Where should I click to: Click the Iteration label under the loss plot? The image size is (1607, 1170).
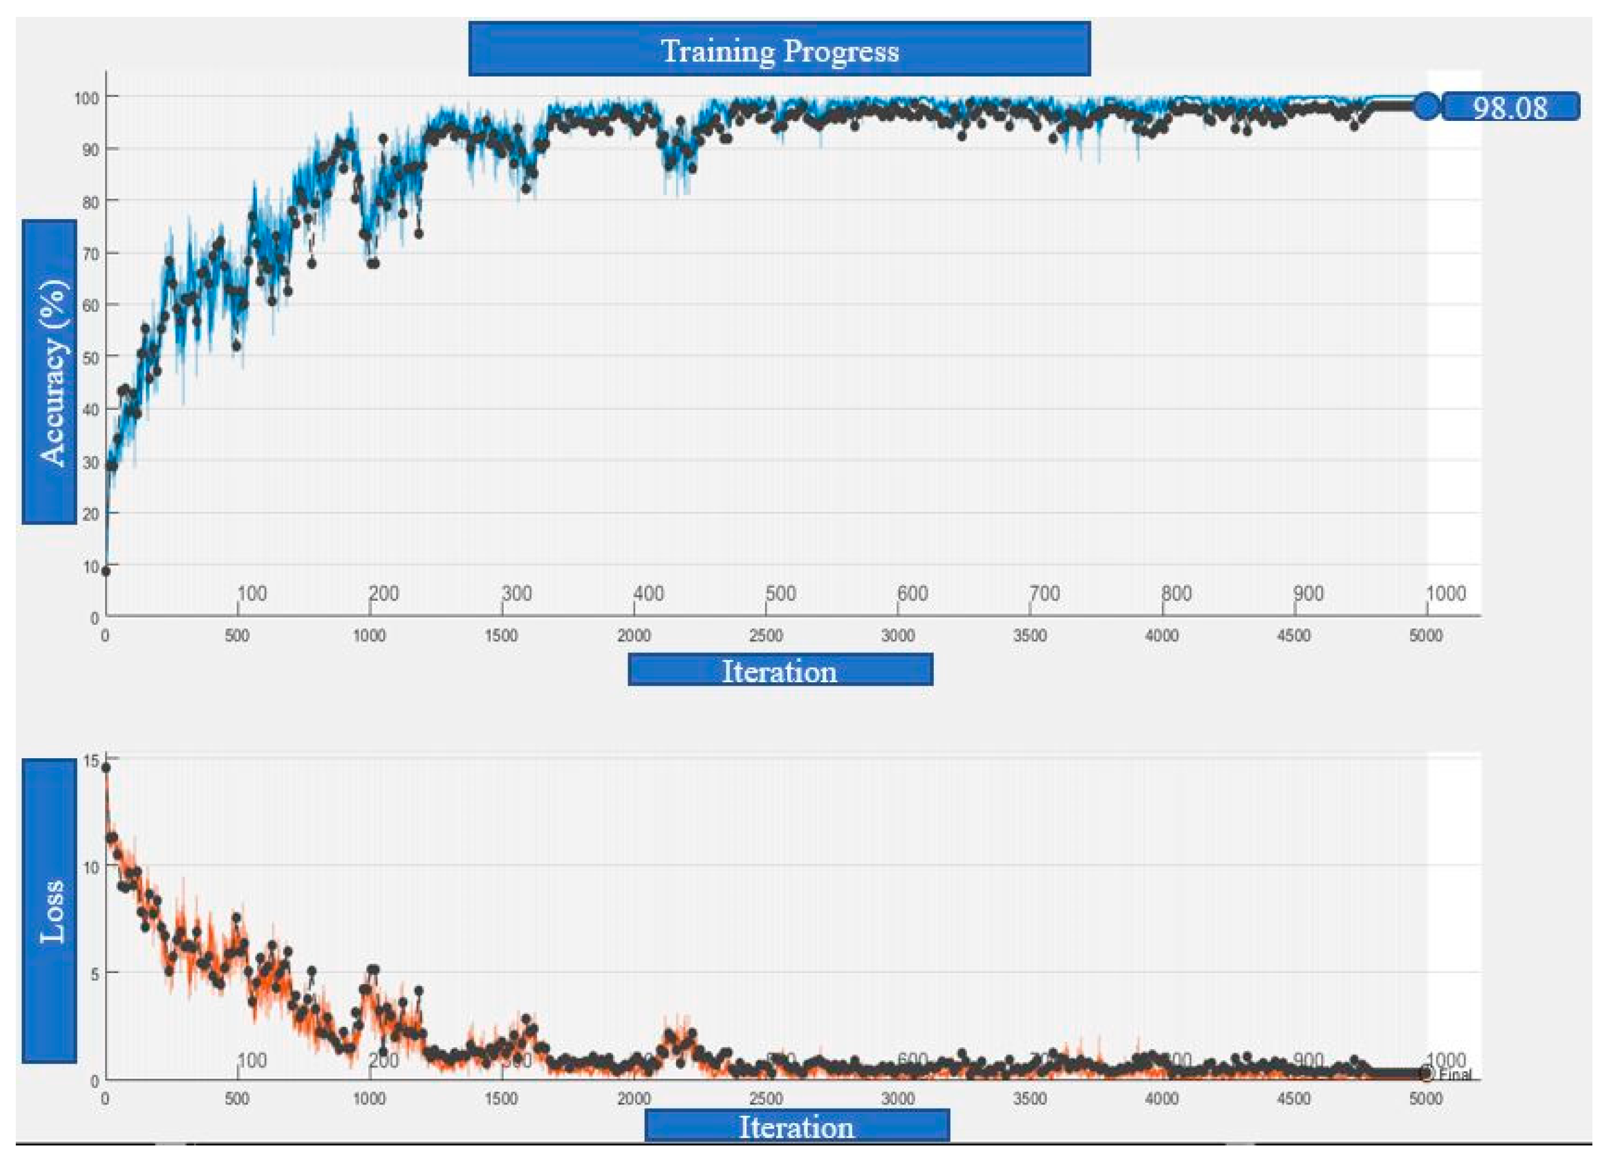pos(796,1126)
